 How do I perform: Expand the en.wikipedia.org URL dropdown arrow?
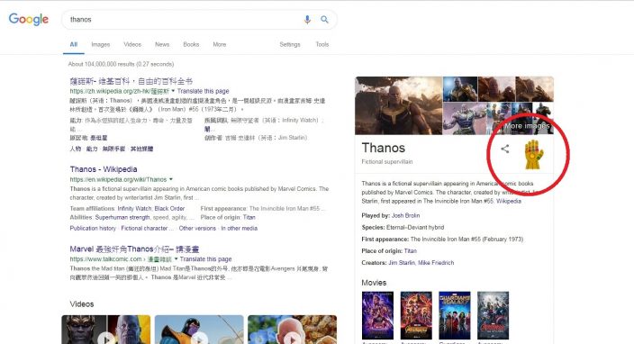click(171, 179)
